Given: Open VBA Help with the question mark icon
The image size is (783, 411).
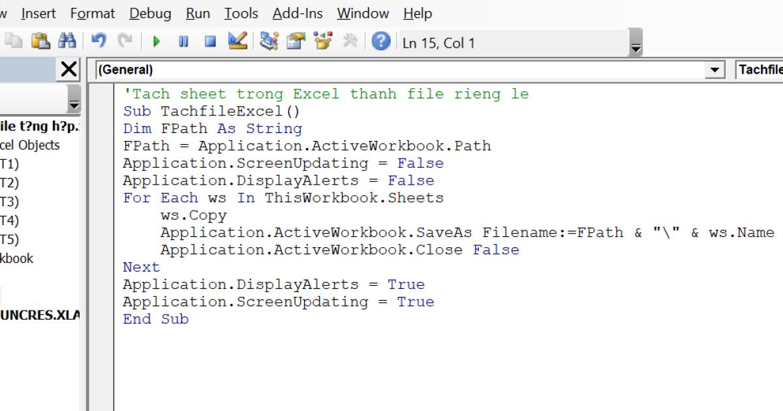Looking at the screenshot, I should [x=380, y=40].
